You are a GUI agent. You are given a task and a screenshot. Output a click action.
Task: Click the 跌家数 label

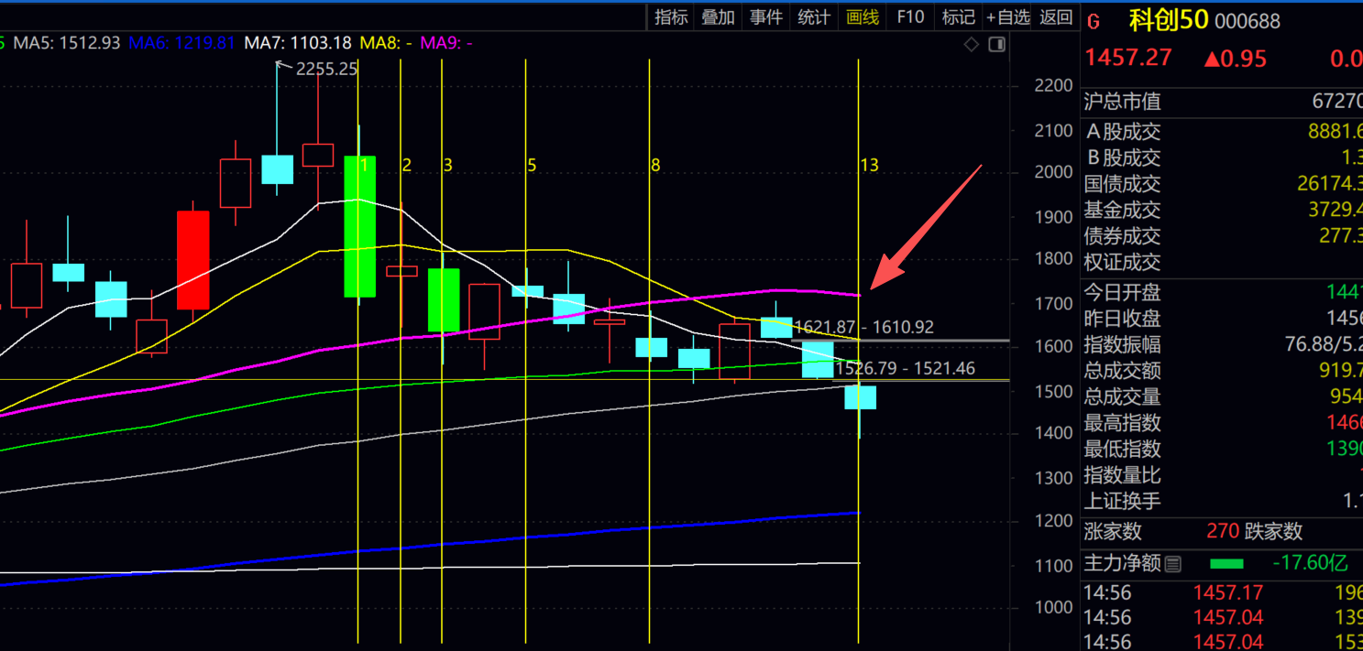pos(1273,531)
